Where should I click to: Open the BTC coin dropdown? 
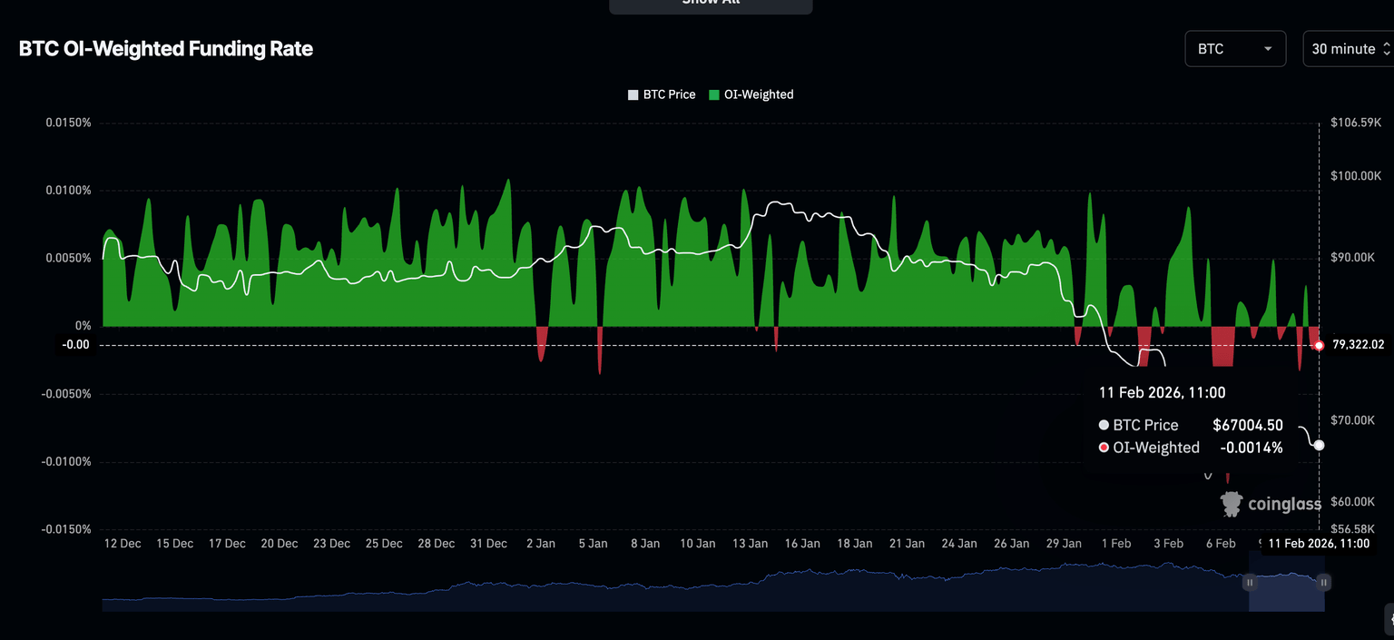pyautogui.click(x=1234, y=49)
